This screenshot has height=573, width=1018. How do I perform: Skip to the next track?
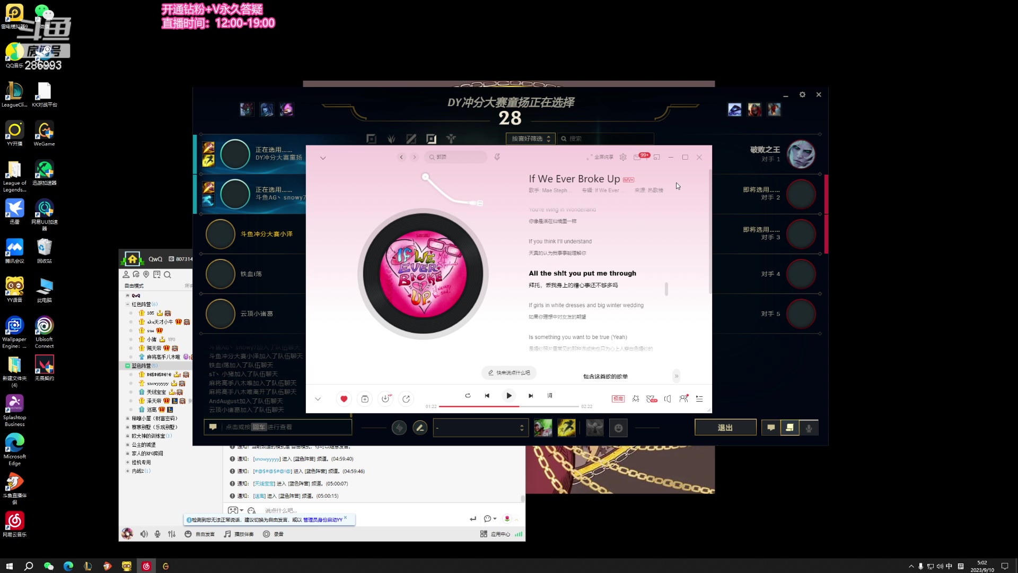click(x=531, y=396)
